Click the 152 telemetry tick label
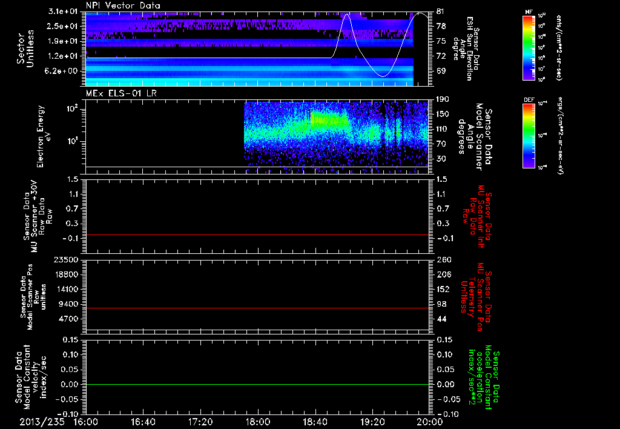620x429 pixels. point(443,289)
